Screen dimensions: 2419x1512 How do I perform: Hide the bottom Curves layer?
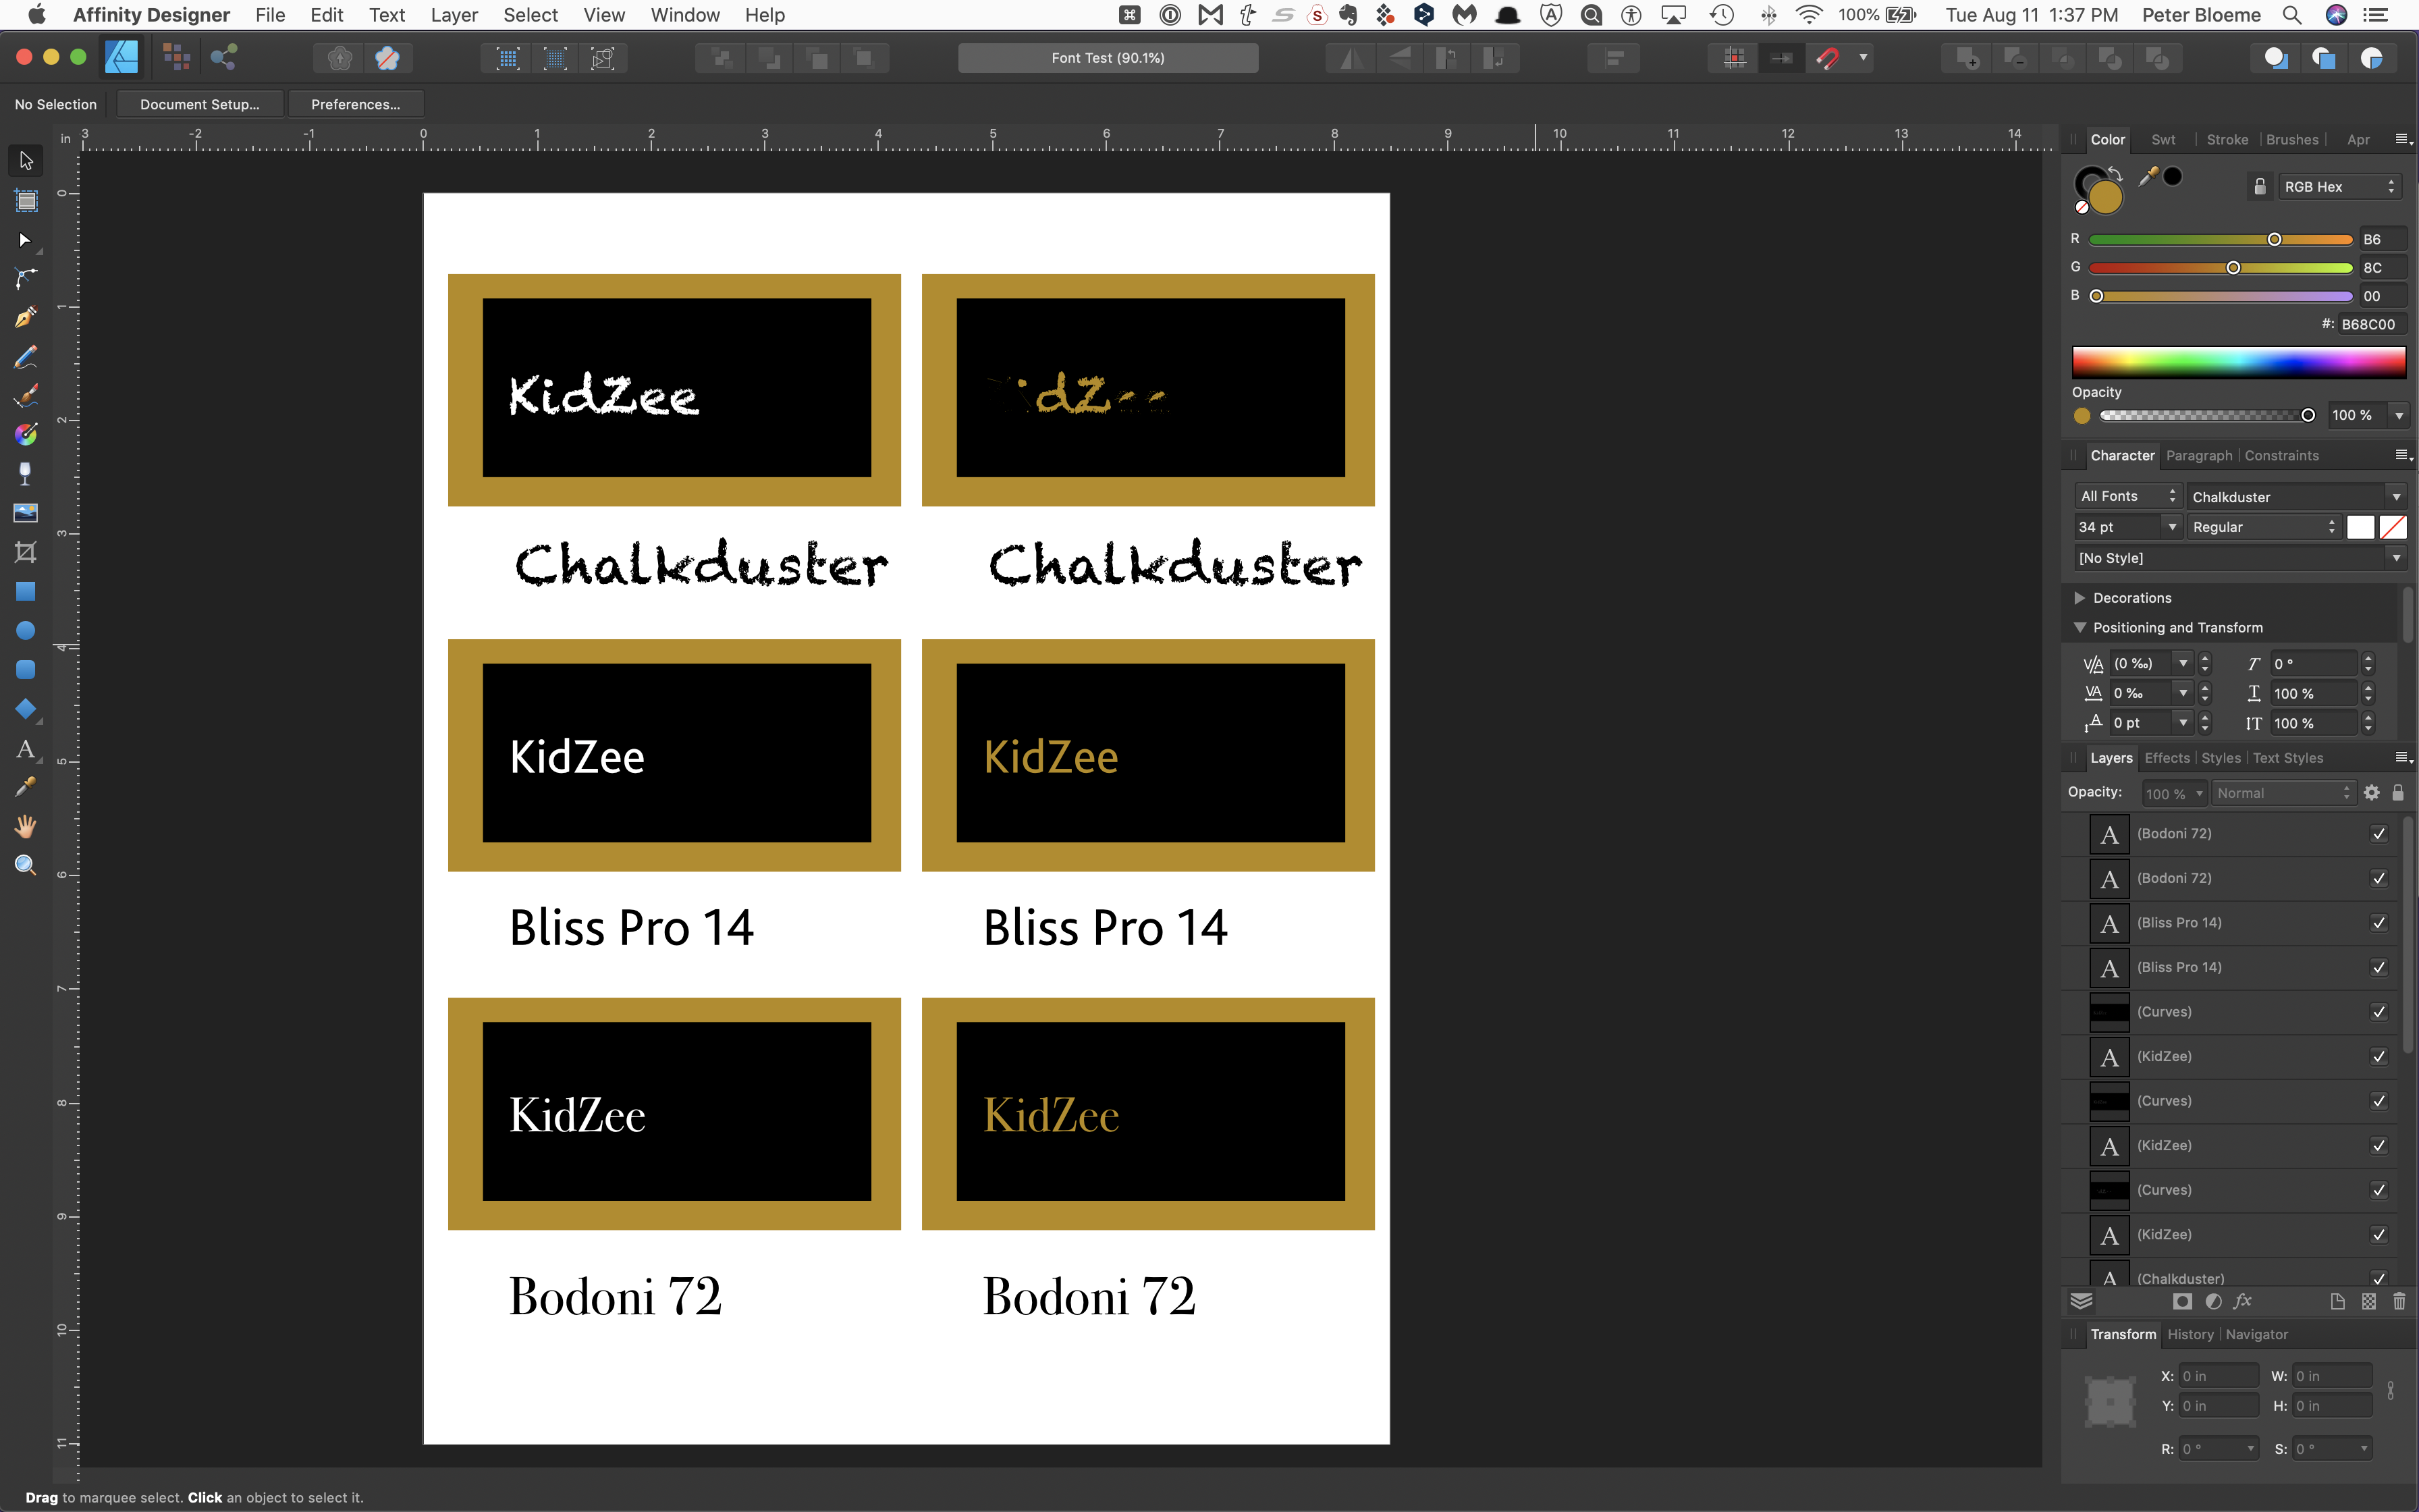click(2379, 1190)
